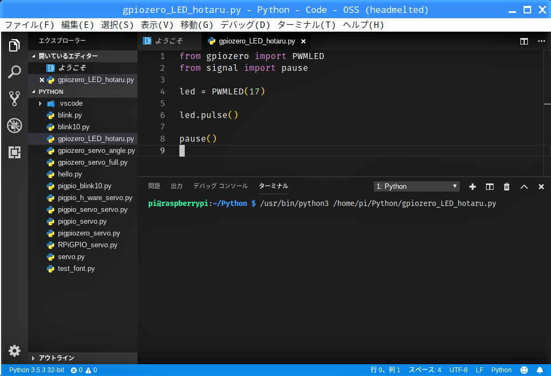This screenshot has width=551, height=376.
Task: Open test_font.py in the explorer
Action: [x=83, y=269]
